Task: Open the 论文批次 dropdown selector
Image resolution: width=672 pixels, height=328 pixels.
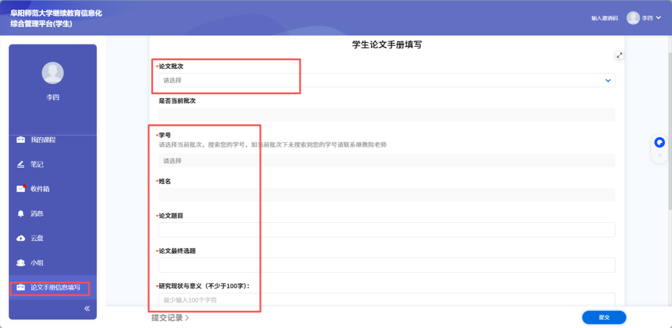Action: click(387, 80)
